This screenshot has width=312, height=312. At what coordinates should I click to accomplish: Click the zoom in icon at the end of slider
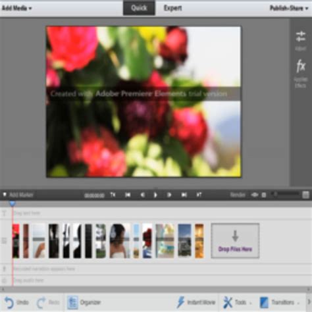305,195
